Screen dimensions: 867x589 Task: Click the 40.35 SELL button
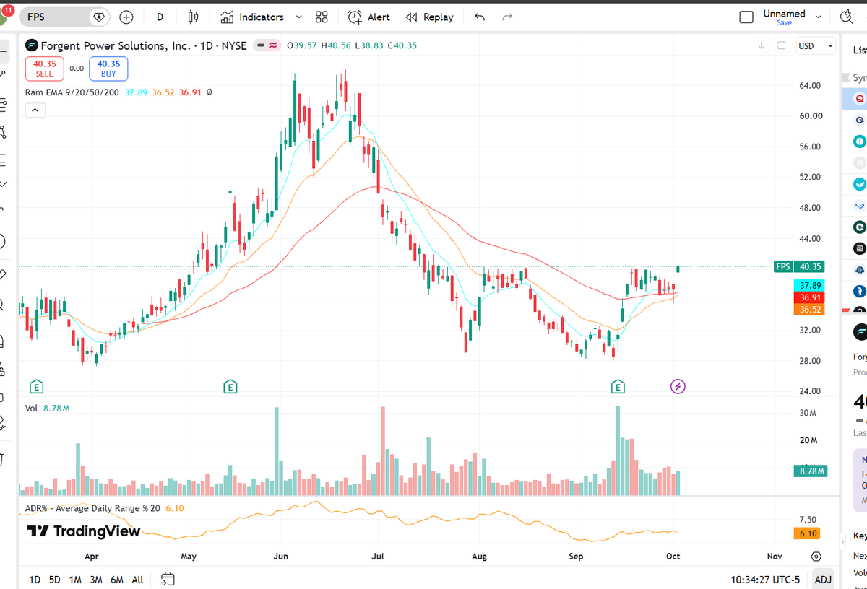tap(44, 69)
